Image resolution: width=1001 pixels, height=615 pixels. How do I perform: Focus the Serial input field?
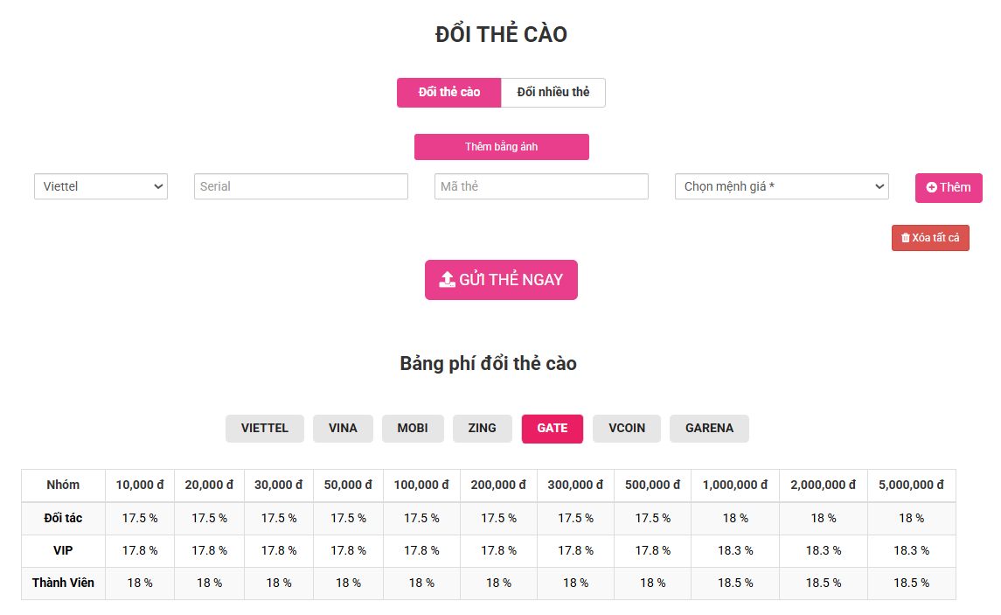click(x=301, y=186)
